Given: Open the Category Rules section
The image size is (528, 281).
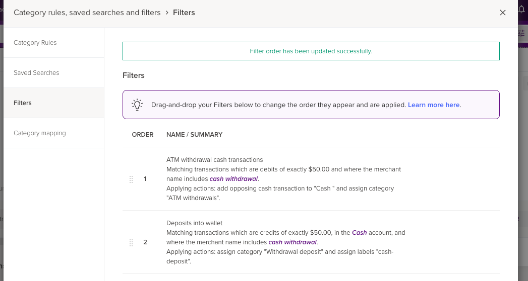Looking at the screenshot, I should coord(35,43).
